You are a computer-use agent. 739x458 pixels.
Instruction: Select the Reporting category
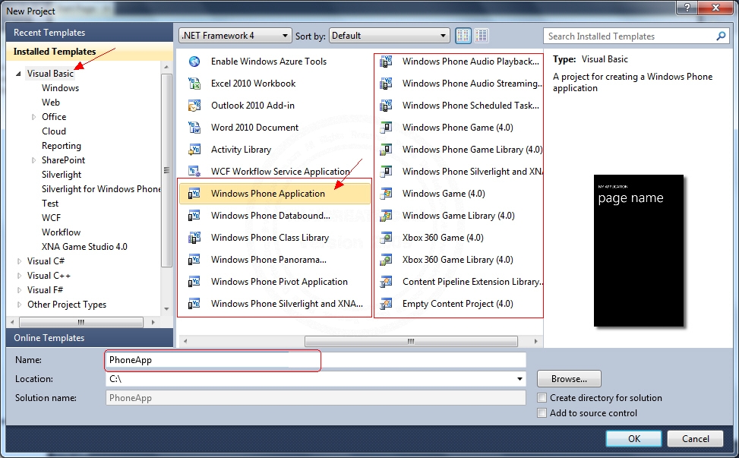click(x=62, y=146)
